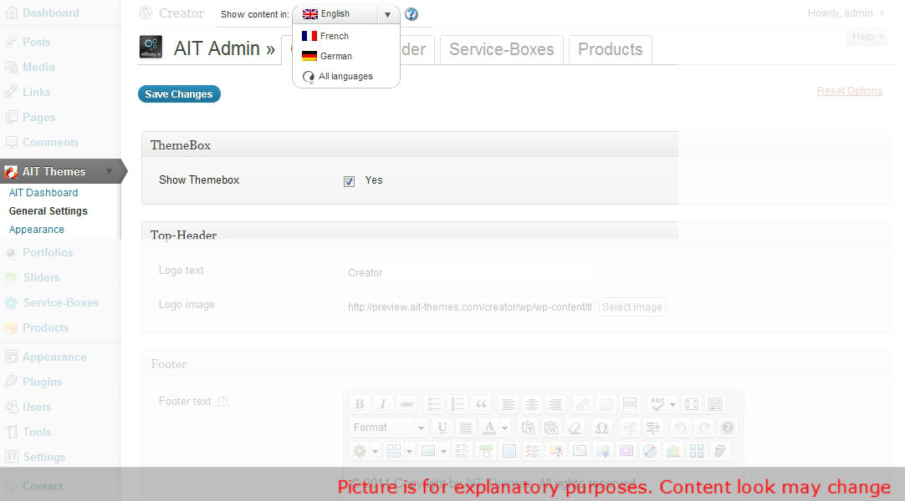The width and height of the screenshot is (905, 501).
Task: Open AIT Dashboard submenu item
Action: [43, 193]
